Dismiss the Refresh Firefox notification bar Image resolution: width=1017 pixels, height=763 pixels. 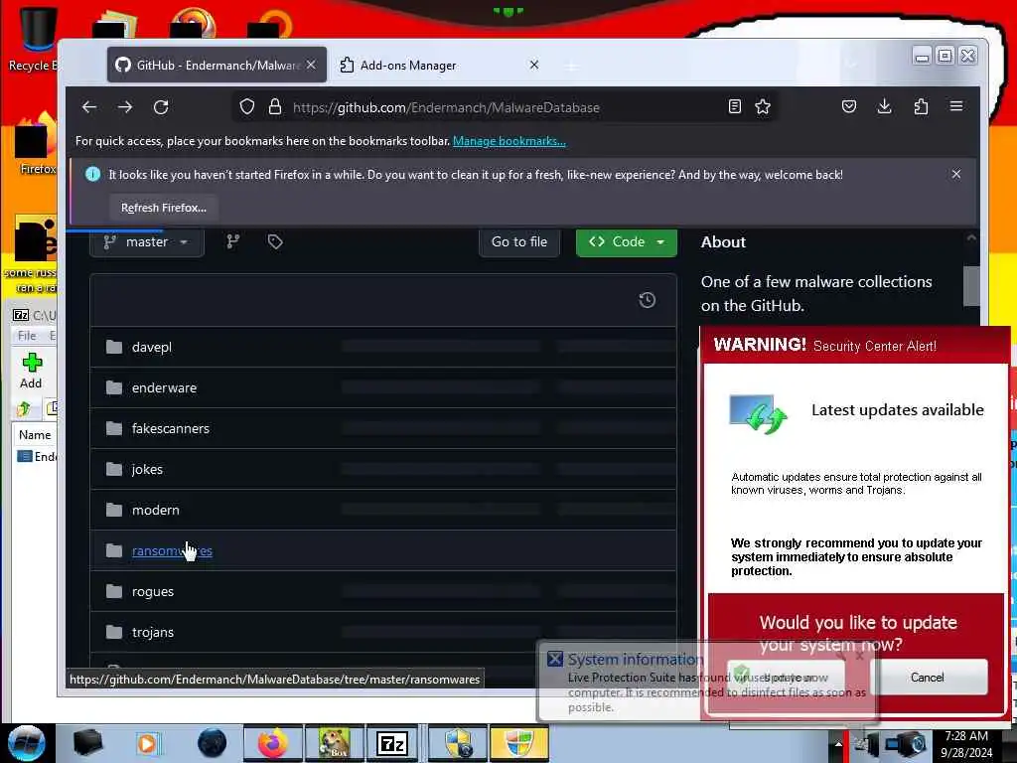coord(956,174)
